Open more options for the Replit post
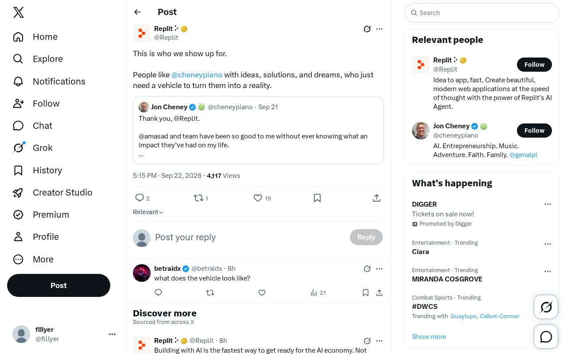The image size is (567, 354). coord(379,29)
